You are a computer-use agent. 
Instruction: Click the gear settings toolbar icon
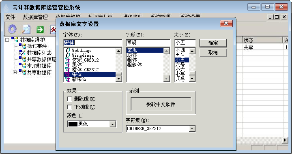[12, 29]
